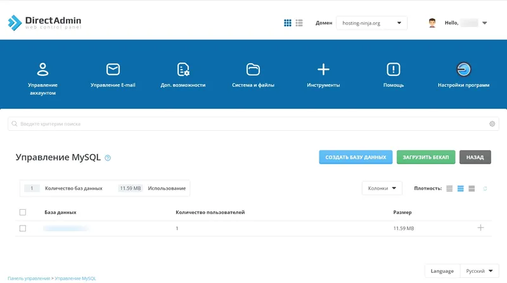This screenshot has width=507, height=283.
Task: Set table density to medium
Action: tap(461, 188)
